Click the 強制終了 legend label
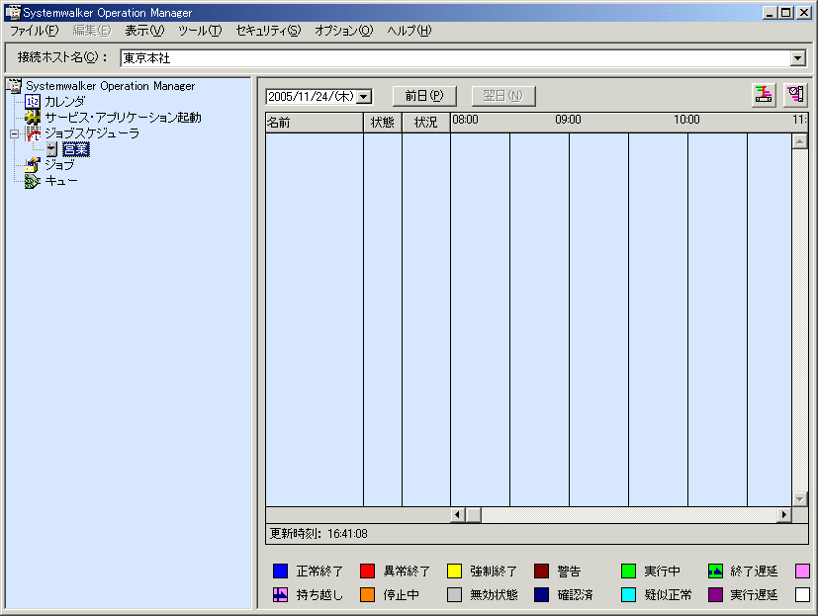 tap(494, 572)
